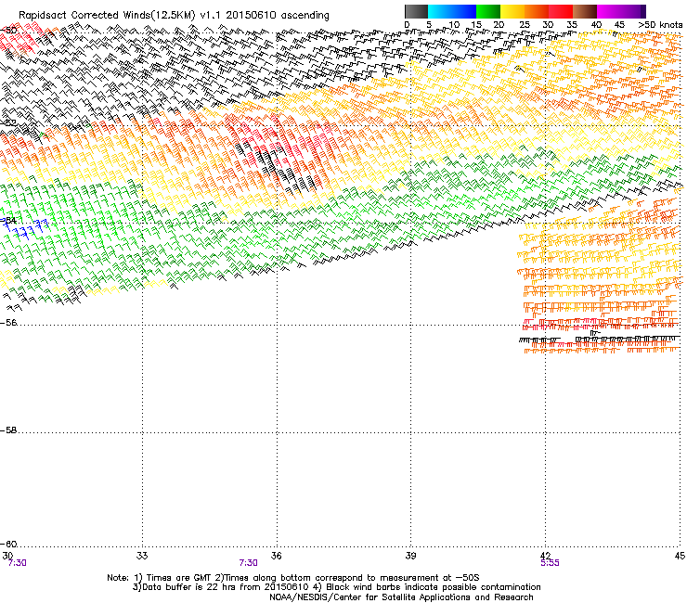Click the latitude axis label '-60'
The image size is (687, 603).
8,544
